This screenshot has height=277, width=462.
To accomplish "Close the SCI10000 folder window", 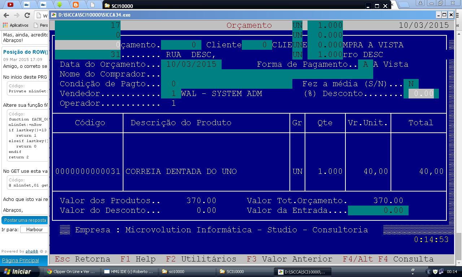I will pyautogui.click(x=385, y=6).
